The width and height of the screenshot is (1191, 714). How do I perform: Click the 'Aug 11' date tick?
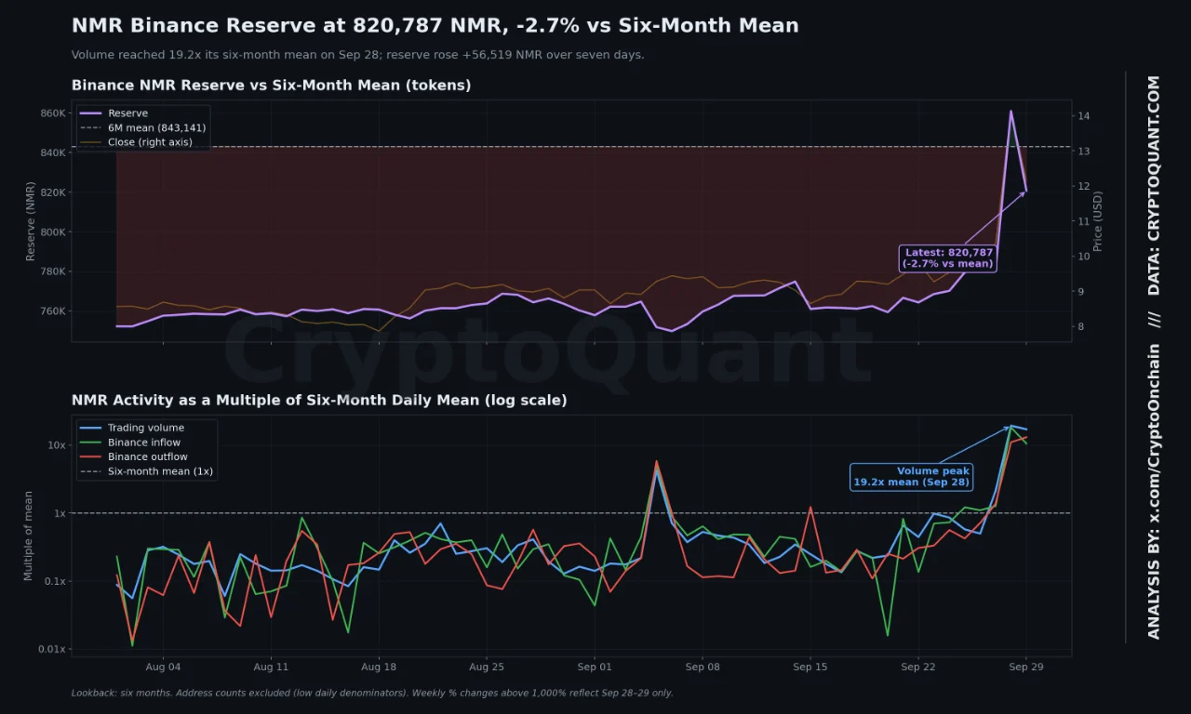coord(271,668)
